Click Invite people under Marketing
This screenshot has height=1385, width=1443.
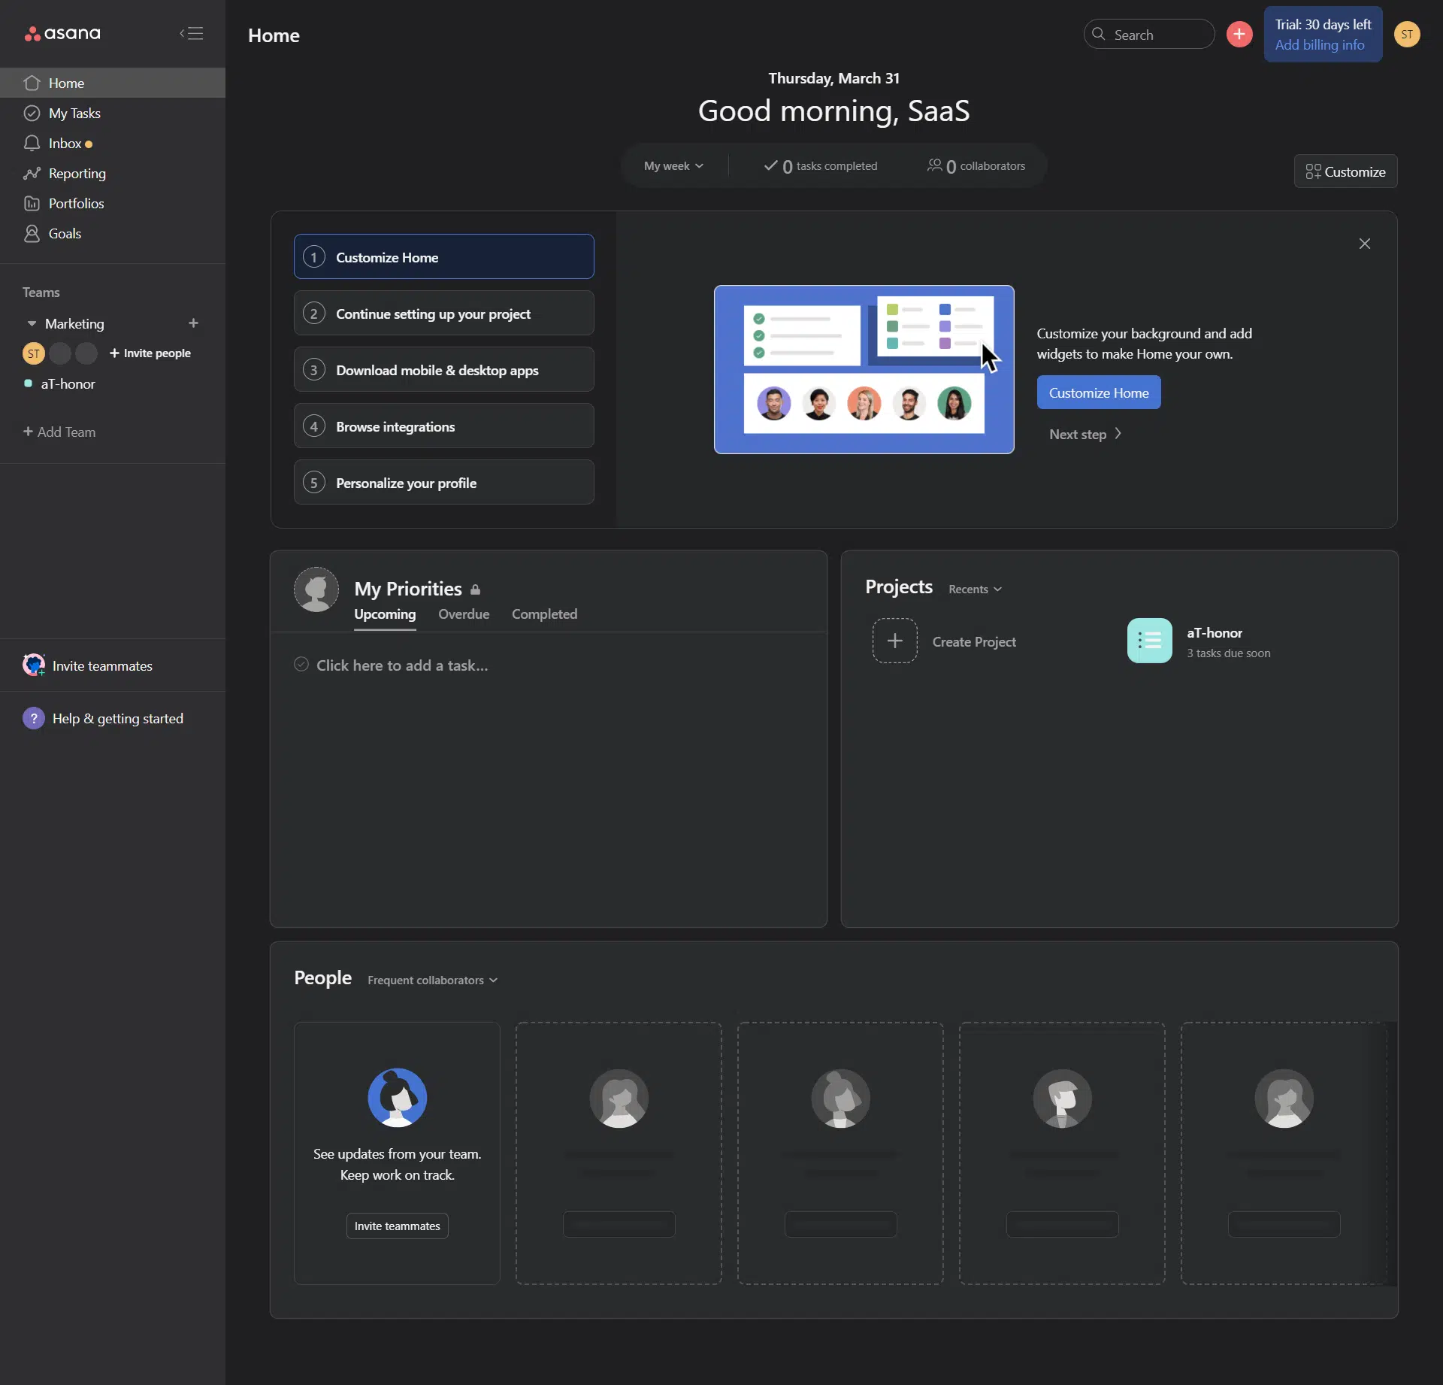point(150,353)
